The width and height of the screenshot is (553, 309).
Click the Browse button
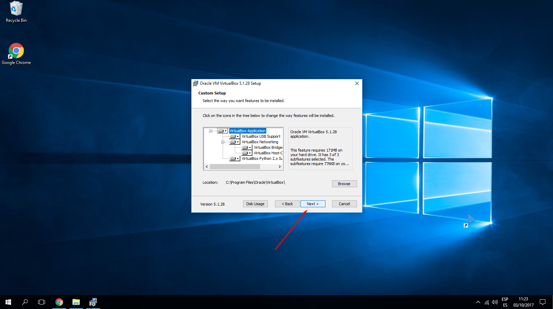click(344, 184)
